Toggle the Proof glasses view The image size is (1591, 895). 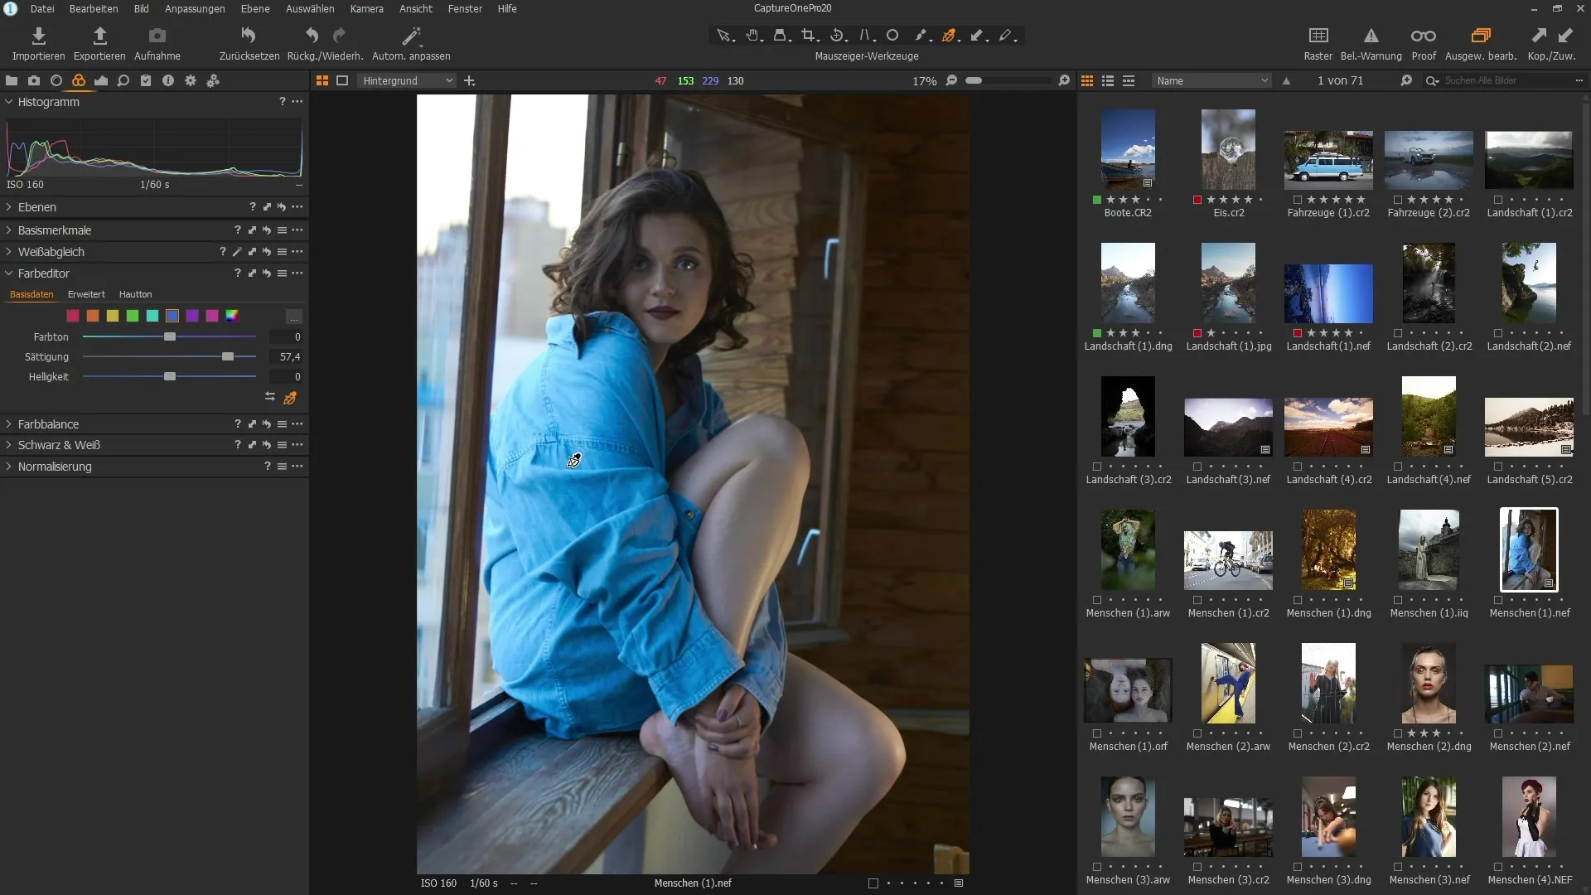click(1423, 36)
